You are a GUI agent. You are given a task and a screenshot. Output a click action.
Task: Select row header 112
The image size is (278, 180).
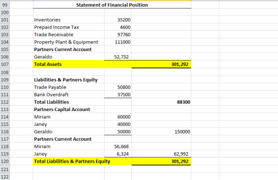coord(4,102)
